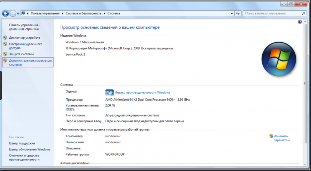Click the shield icon beside Защита системы

click(x=5, y=54)
